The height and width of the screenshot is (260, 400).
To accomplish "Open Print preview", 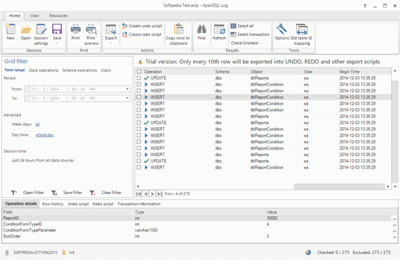I will click(91, 29).
